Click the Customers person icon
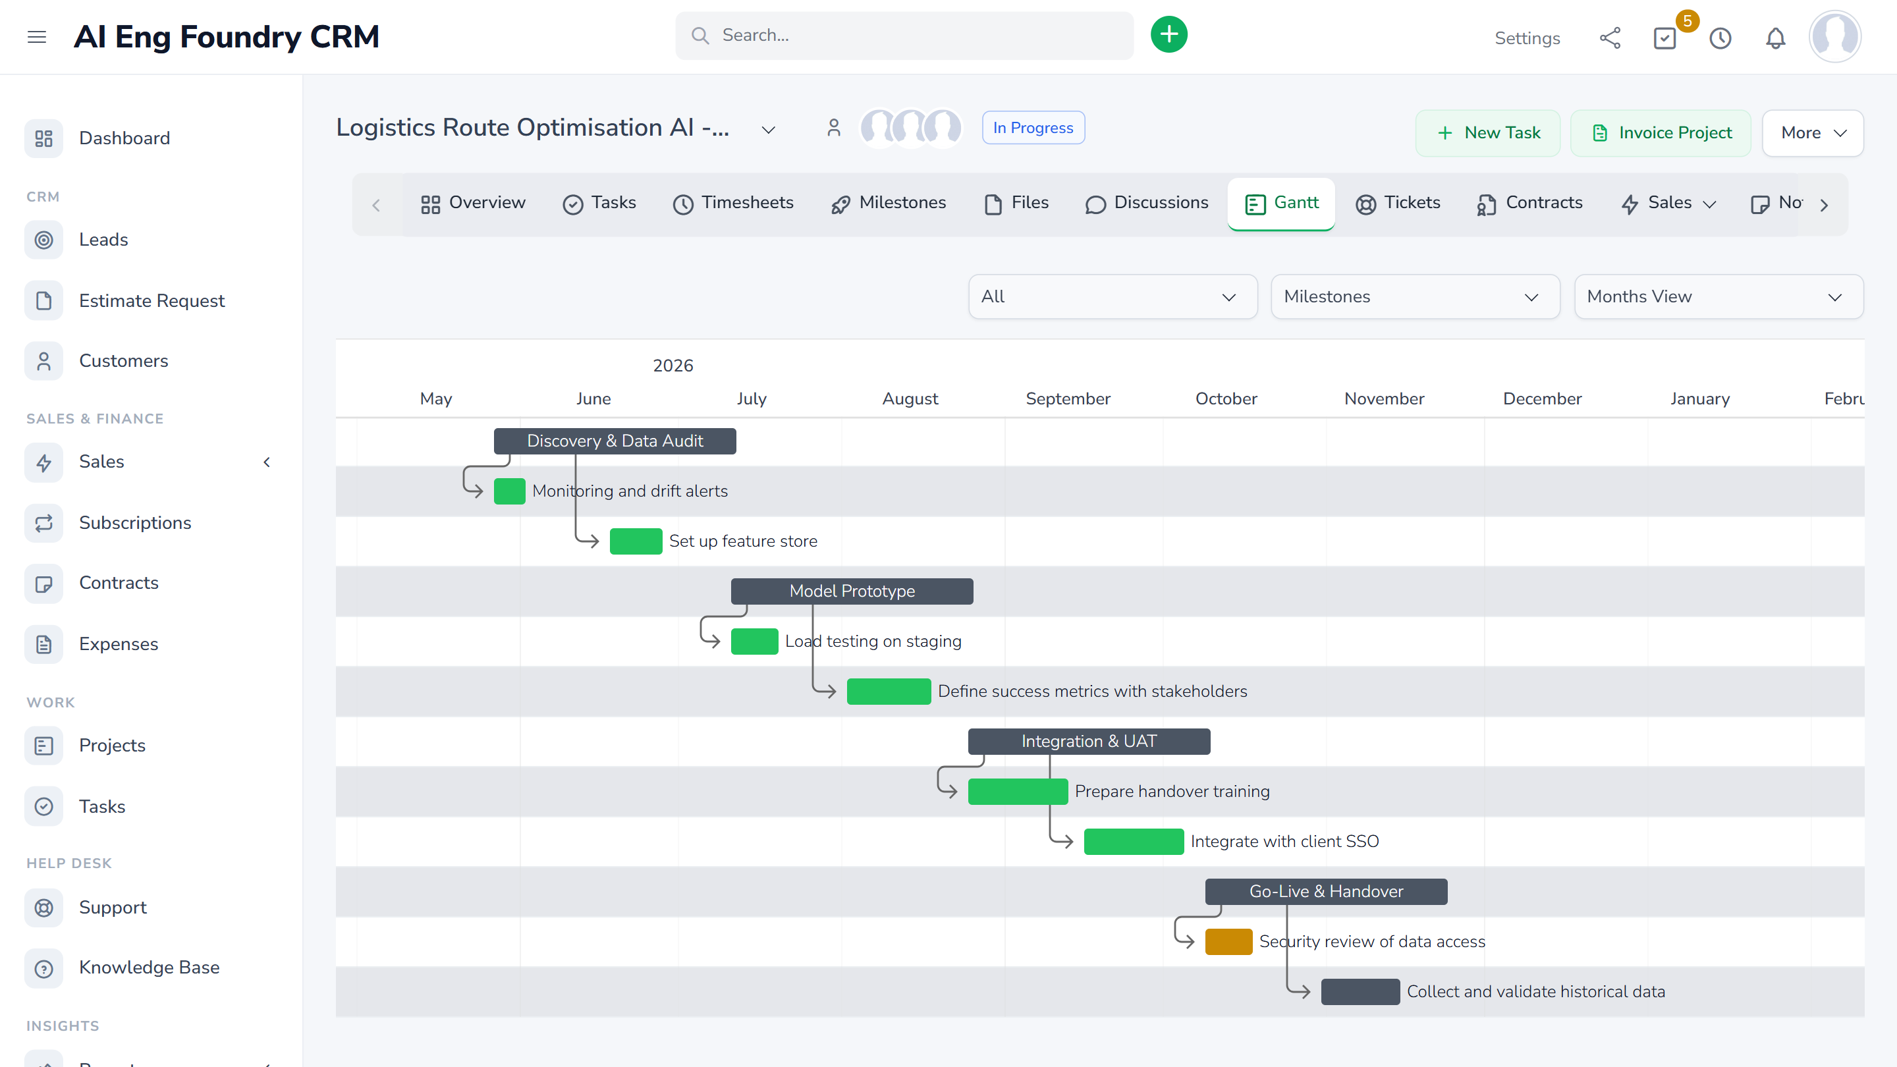The image size is (1897, 1067). (x=43, y=361)
